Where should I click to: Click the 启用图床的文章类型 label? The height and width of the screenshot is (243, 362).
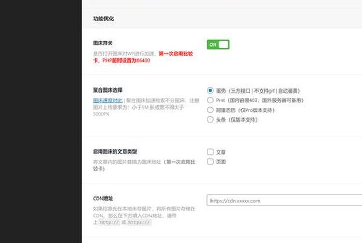click(115, 151)
